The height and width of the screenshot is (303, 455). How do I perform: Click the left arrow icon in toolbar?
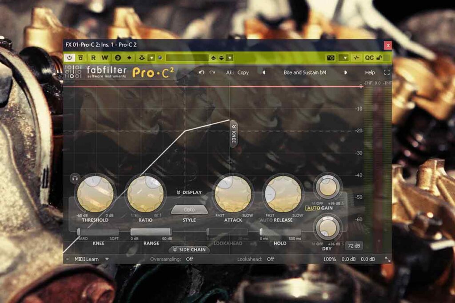pos(129,58)
